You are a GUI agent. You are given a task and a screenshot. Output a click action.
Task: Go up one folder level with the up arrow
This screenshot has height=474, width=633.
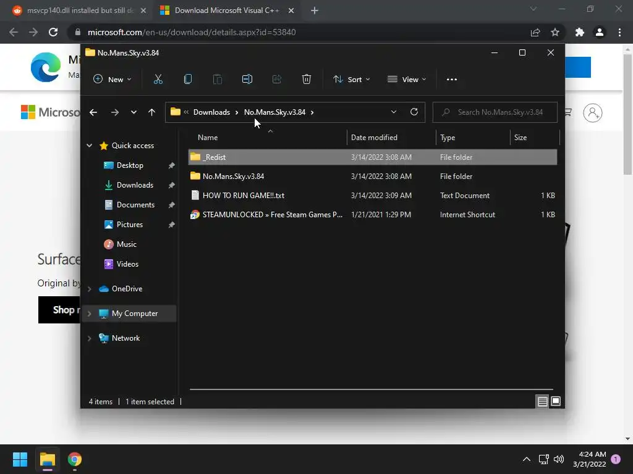pos(152,112)
